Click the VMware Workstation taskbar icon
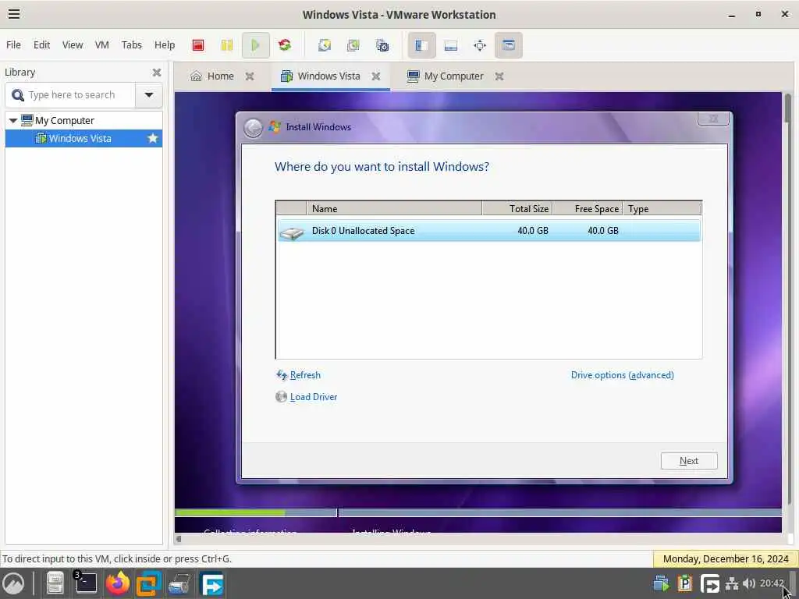This screenshot has height=599, width=799. [x=148, y=583]
